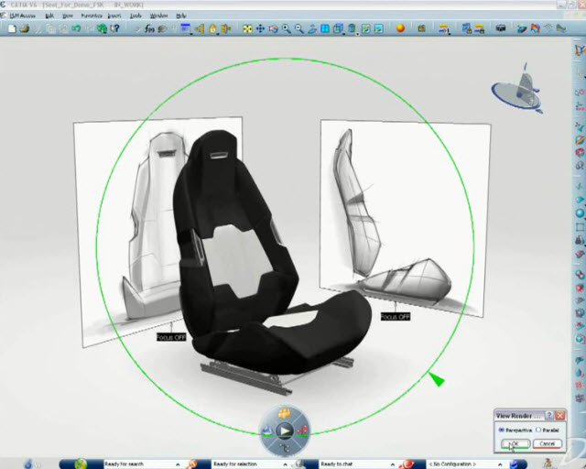Click the ? help button of View Render dialog
This screenshot has width=586, height=469.
(549, 415)
